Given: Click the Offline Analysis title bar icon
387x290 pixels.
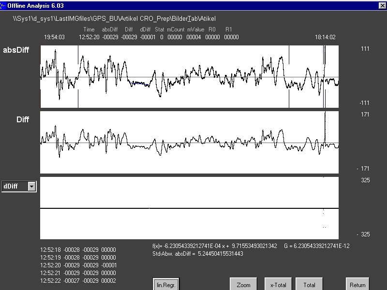Looking at the screenshot, I should pos(4,5).
